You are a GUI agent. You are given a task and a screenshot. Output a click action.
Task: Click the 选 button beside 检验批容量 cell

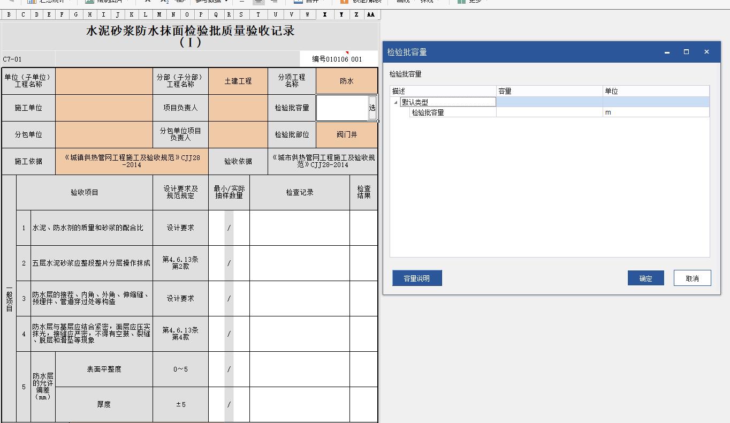(372, 108)
